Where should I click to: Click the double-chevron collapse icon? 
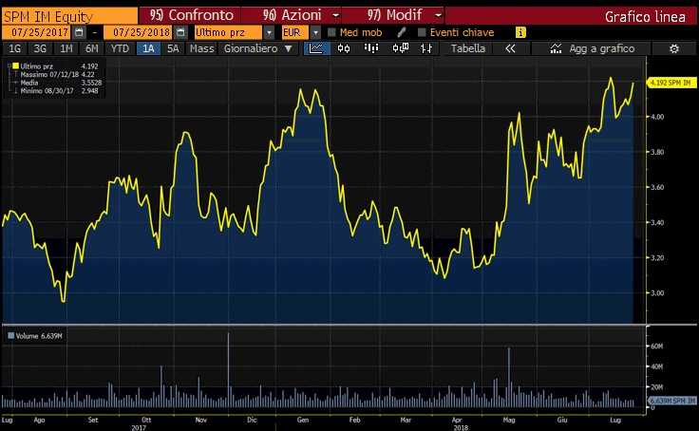511,47
